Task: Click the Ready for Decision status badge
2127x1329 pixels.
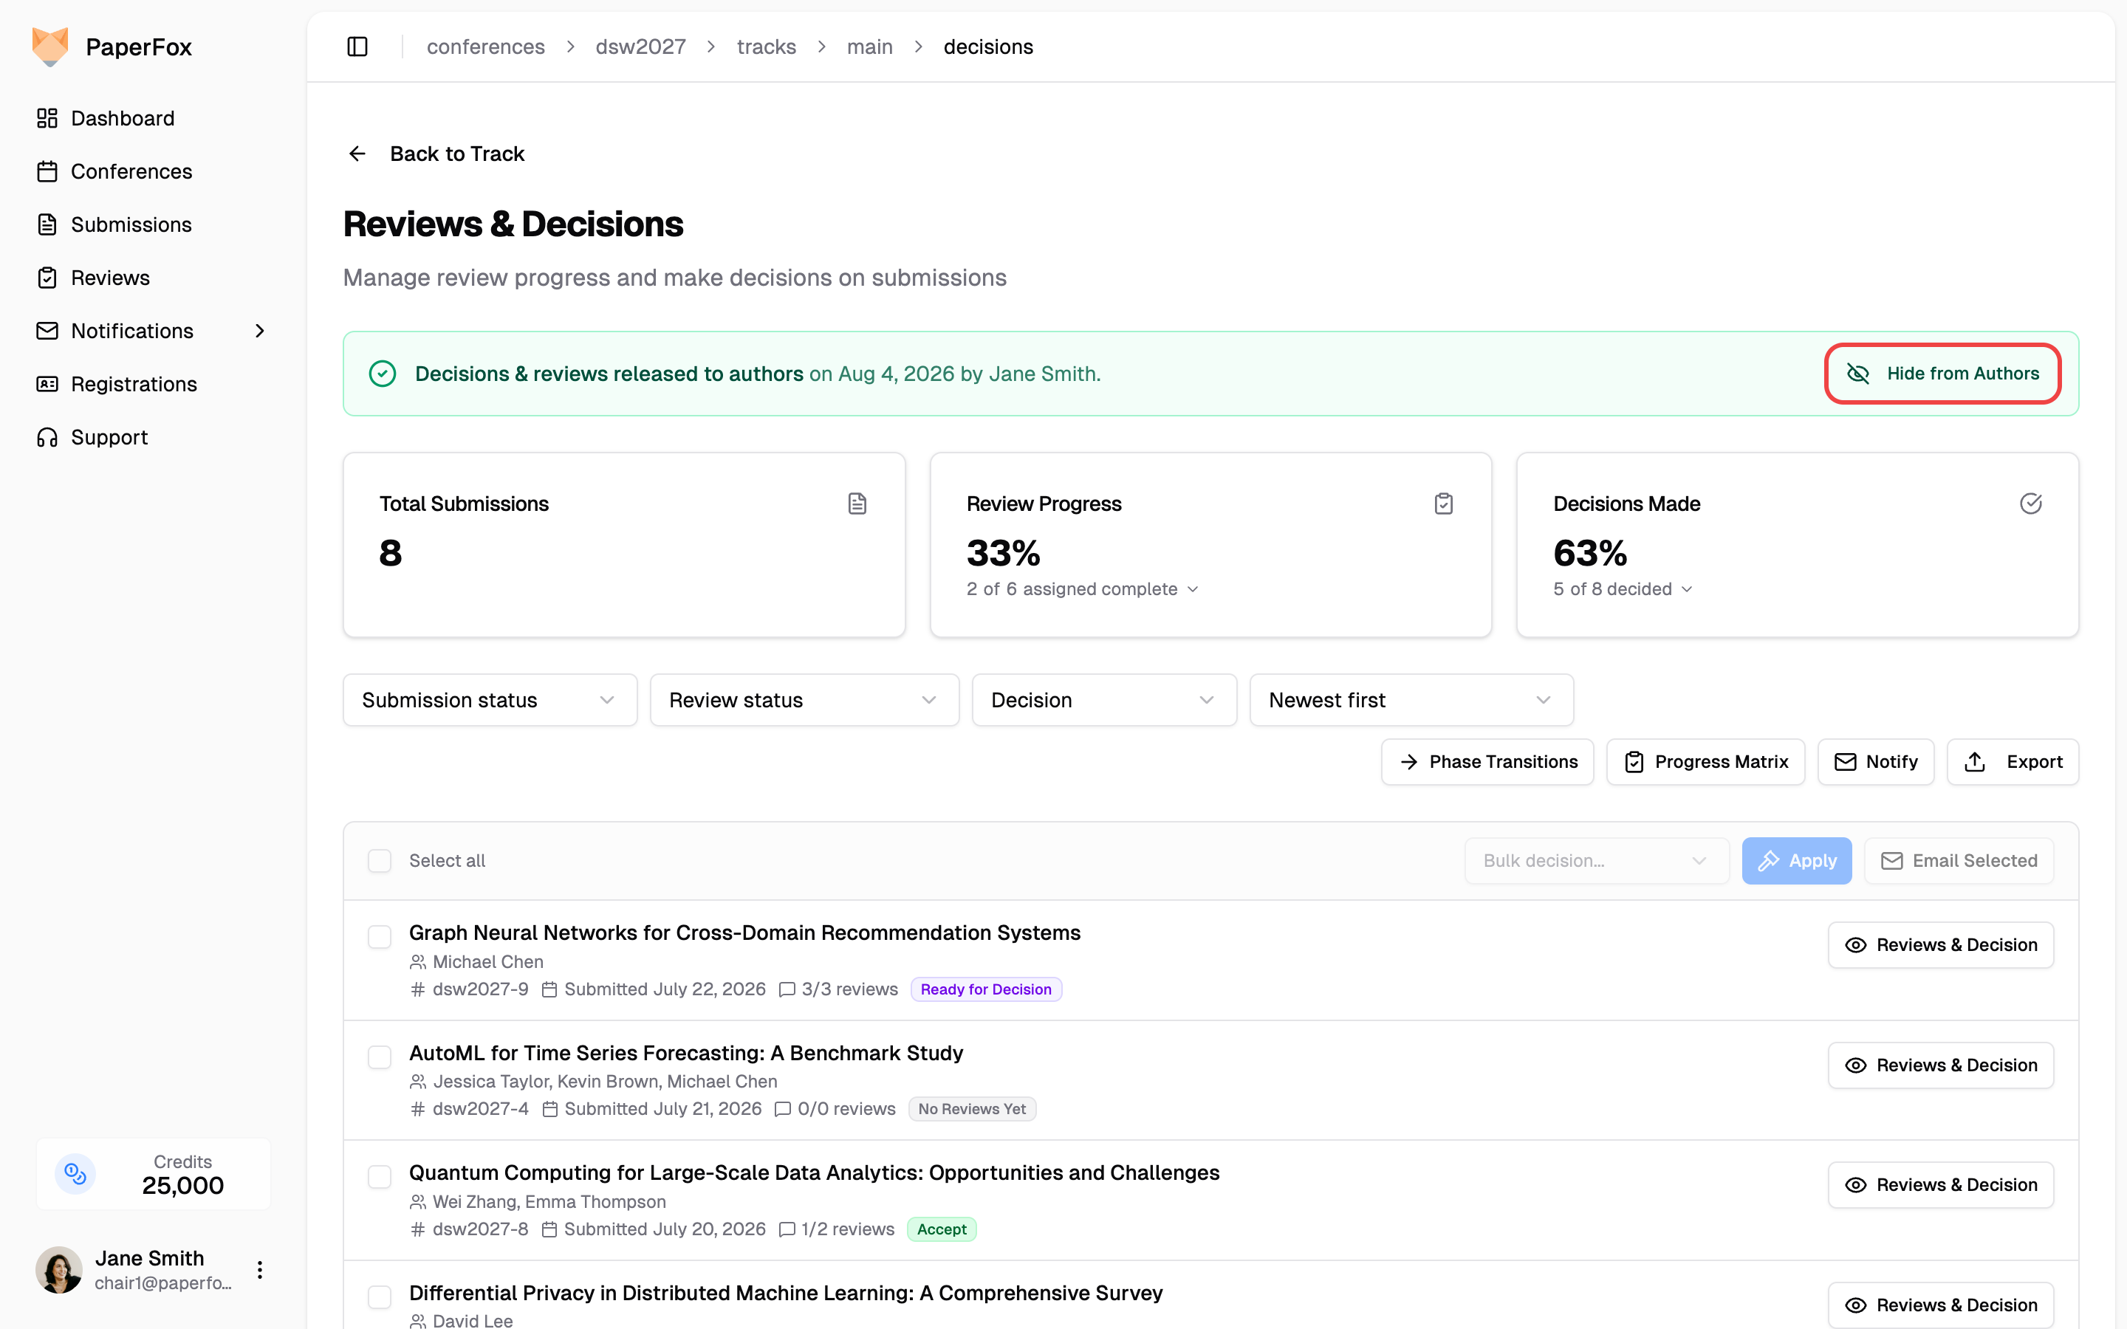Action: pos(986,989)
